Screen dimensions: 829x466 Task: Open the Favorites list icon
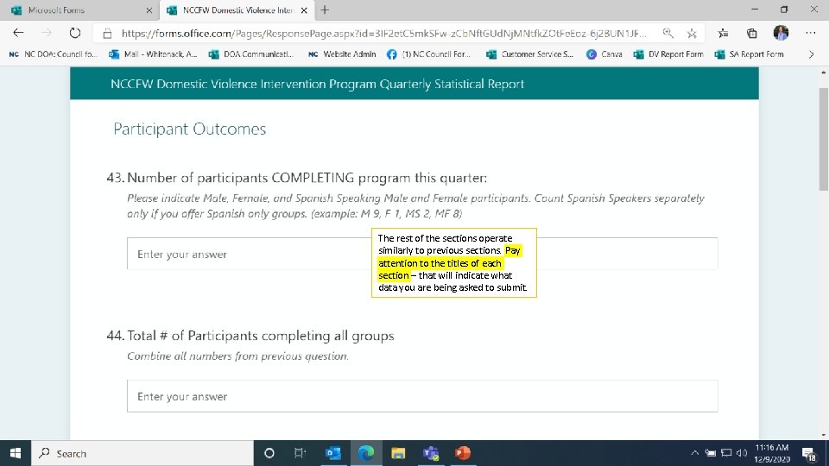[x=723, y=34]
